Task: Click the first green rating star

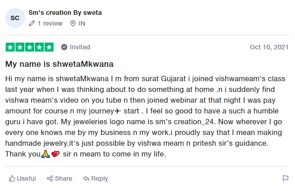Action: click(10, 47)
